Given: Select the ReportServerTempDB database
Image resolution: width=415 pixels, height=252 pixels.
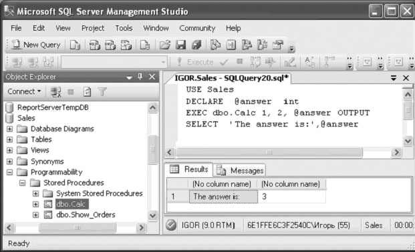Looking at the screenshot, I should point(53,107).
